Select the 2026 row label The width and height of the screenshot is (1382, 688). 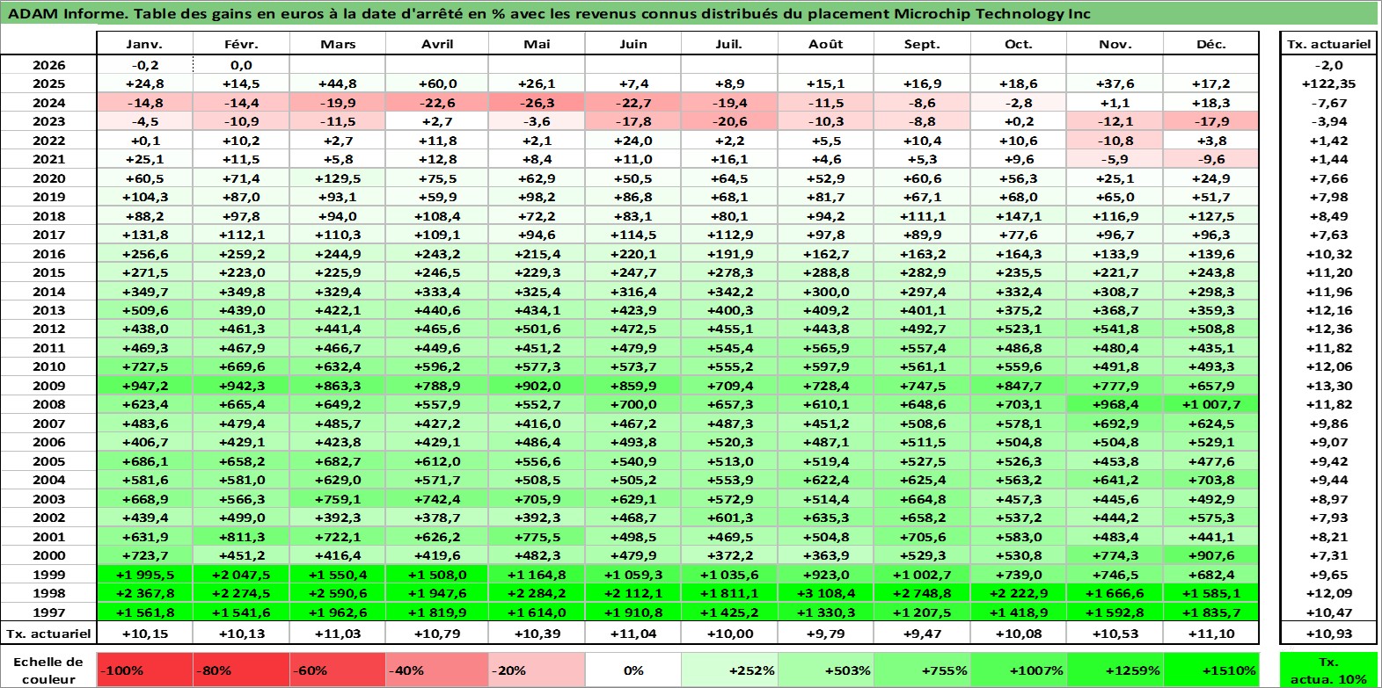pos(48,65)
